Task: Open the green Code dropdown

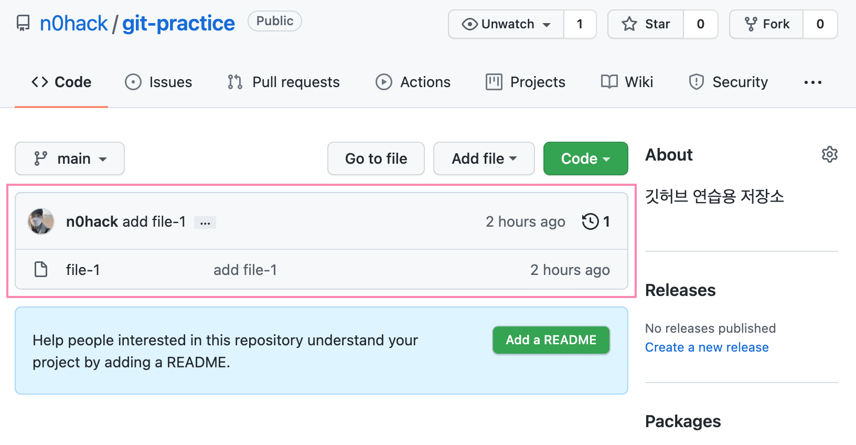Action: (x=586, y=158)
